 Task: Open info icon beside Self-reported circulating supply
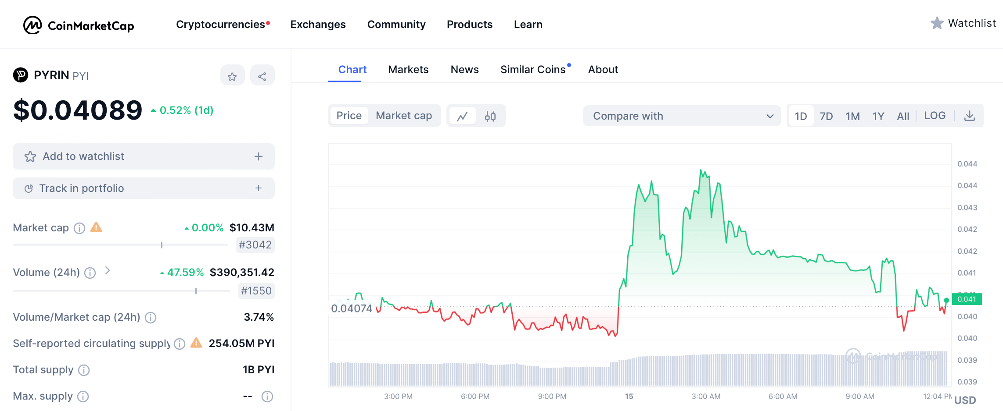[180, 344]
